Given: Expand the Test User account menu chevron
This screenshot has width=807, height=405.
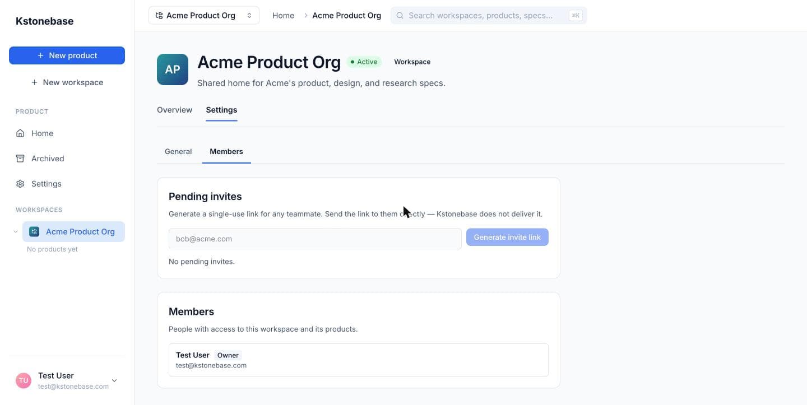Looking at the screenshot, I should [x=114, y=381].
